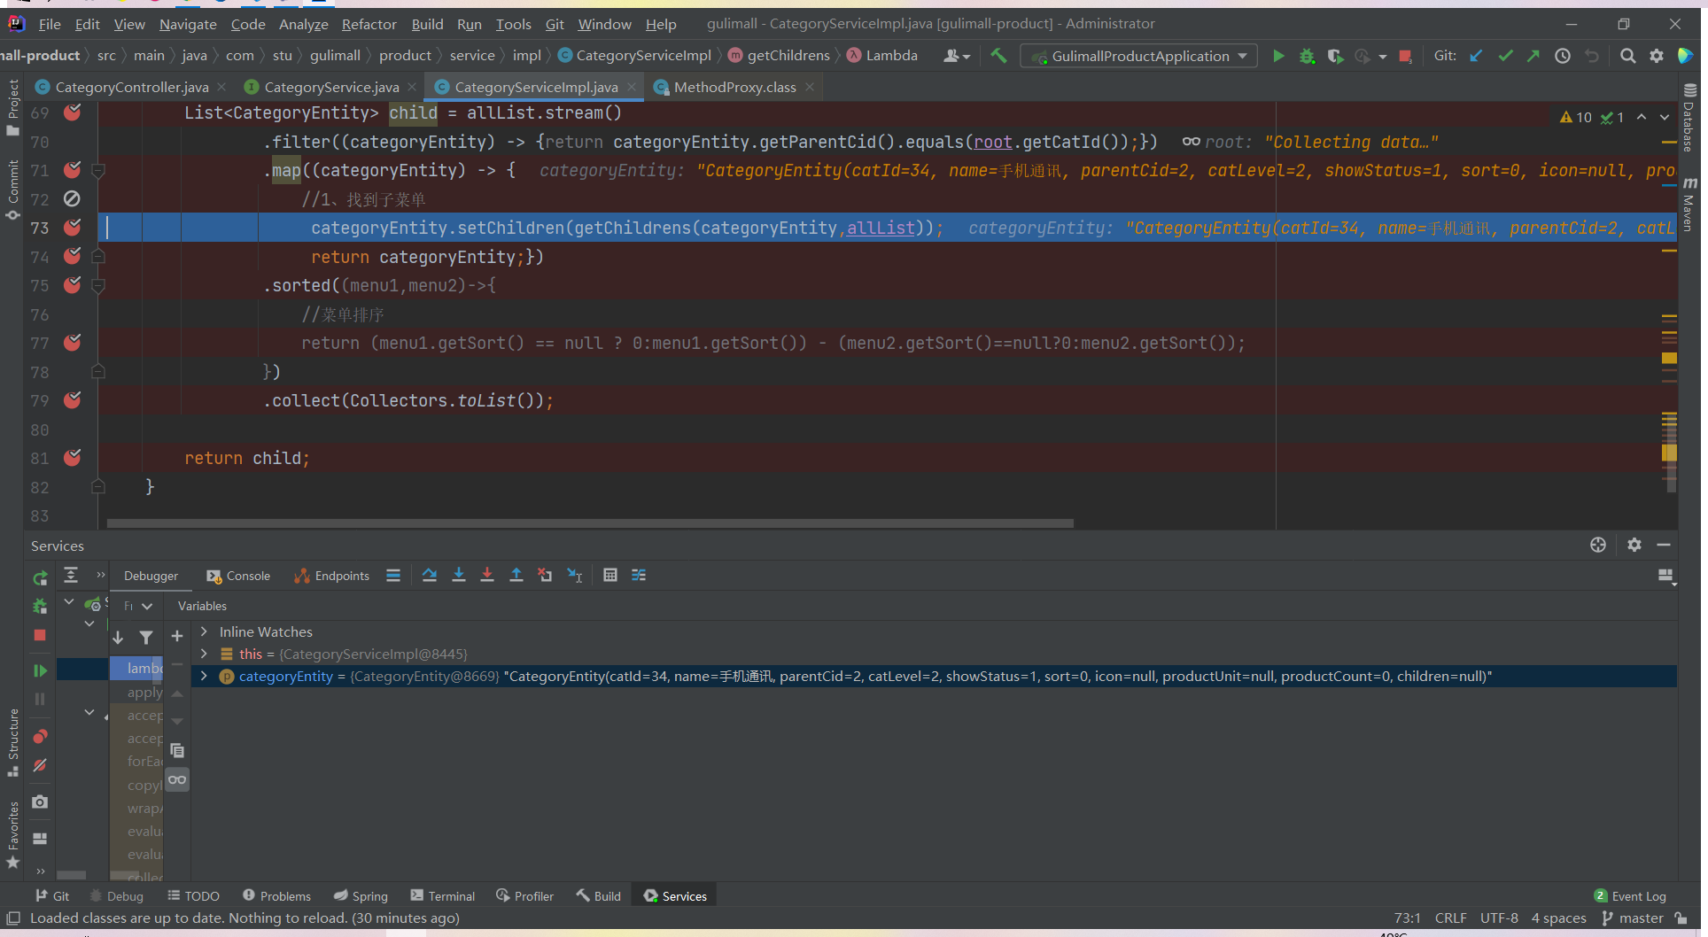This screenshot has height=937, width=1708.
Task: Click the Step Out debugger icon
Action: click(516, 576)
